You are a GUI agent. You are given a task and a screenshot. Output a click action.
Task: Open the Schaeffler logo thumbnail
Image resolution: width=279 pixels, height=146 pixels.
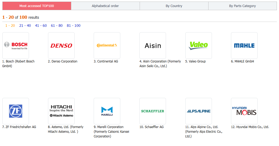click(153, 111)
